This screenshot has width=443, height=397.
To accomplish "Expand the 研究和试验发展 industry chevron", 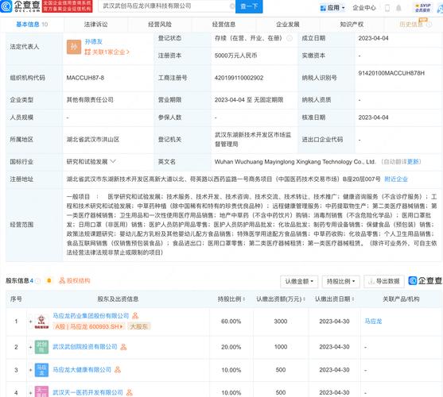I will click(x=113, y=161).
